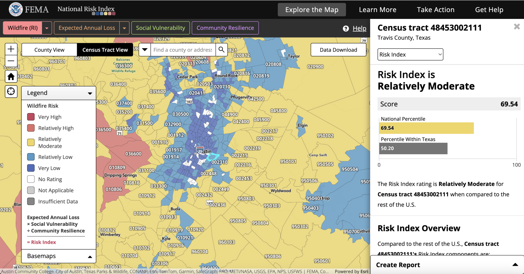524x274 pixels.
Task: Open the Learn More menu
Action: tap(377, 10)
